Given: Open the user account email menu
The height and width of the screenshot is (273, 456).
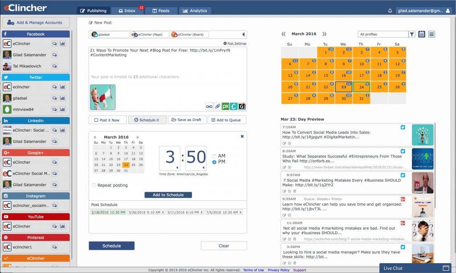Looking at the screenshot, I should 423,11.
